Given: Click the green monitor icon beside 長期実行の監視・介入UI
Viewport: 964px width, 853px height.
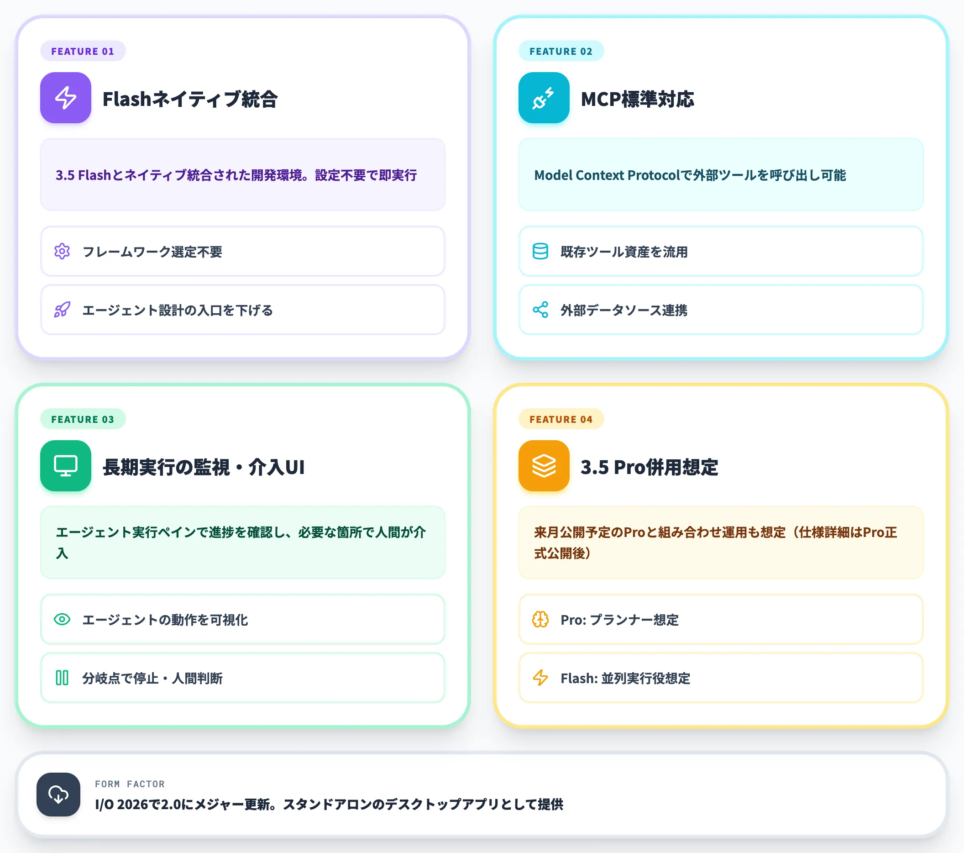Looking at the screenshot, I should [66, 466].
